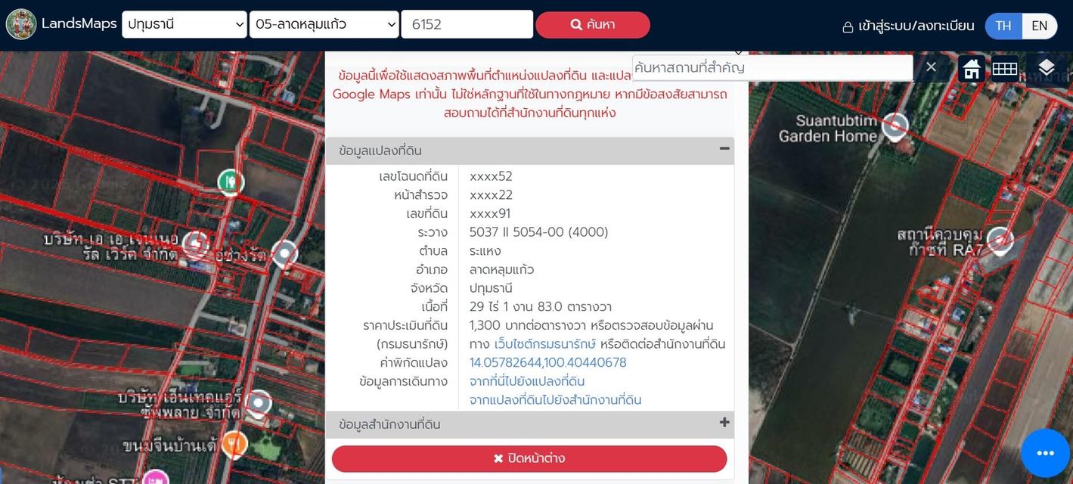This screenshot has width=1073, height=484.
Task: Open the 05-ลาดหลุมแก้ว district dropdown
Action: [x=324, y=24]
